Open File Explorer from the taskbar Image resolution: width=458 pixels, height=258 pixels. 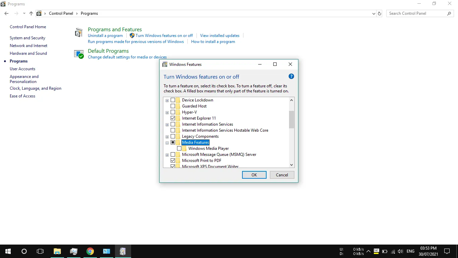tap(57, 251)
